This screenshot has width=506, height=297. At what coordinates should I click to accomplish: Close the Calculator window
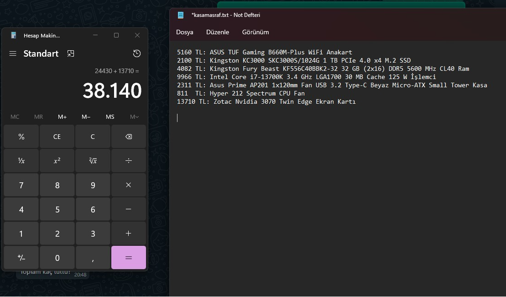(137, 35)
